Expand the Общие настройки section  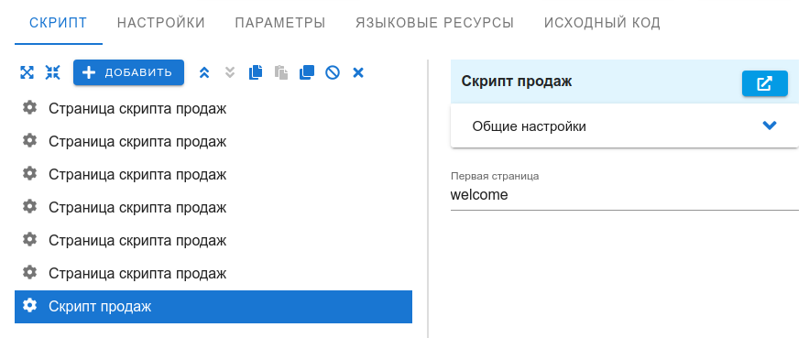(x=624, y=125)
